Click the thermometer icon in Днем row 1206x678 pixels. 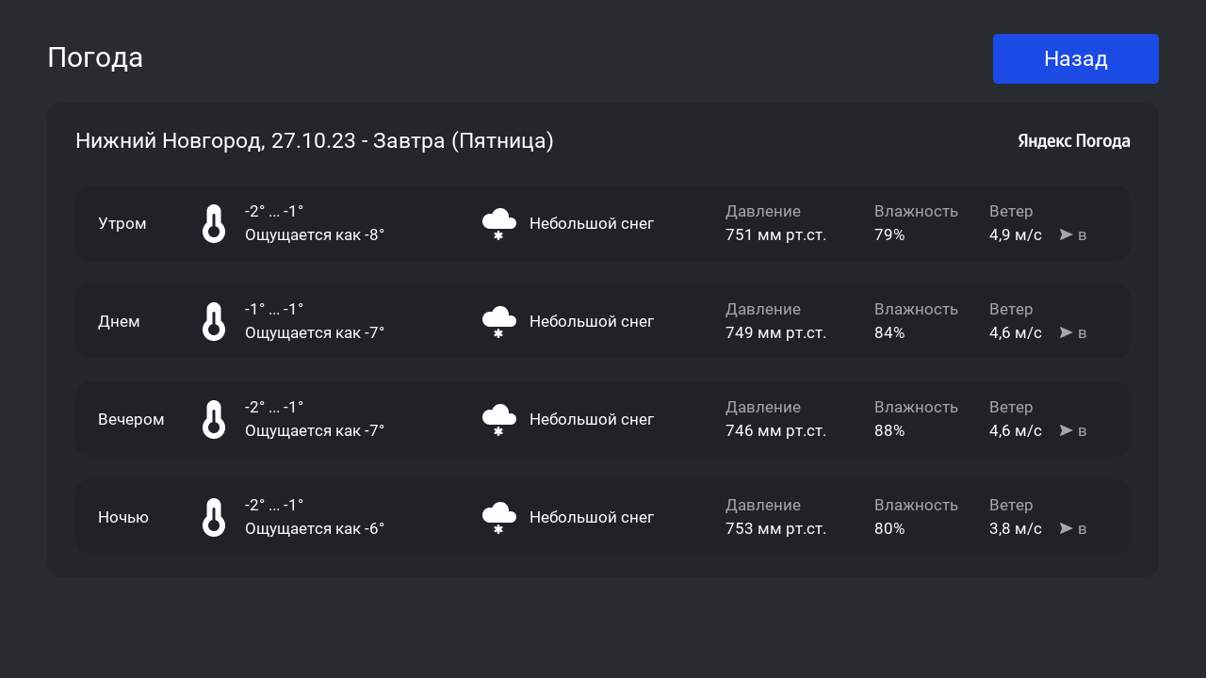(214, 321)
